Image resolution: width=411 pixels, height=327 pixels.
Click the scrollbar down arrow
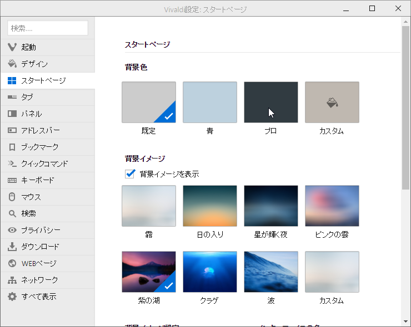(x=405, y=321)
